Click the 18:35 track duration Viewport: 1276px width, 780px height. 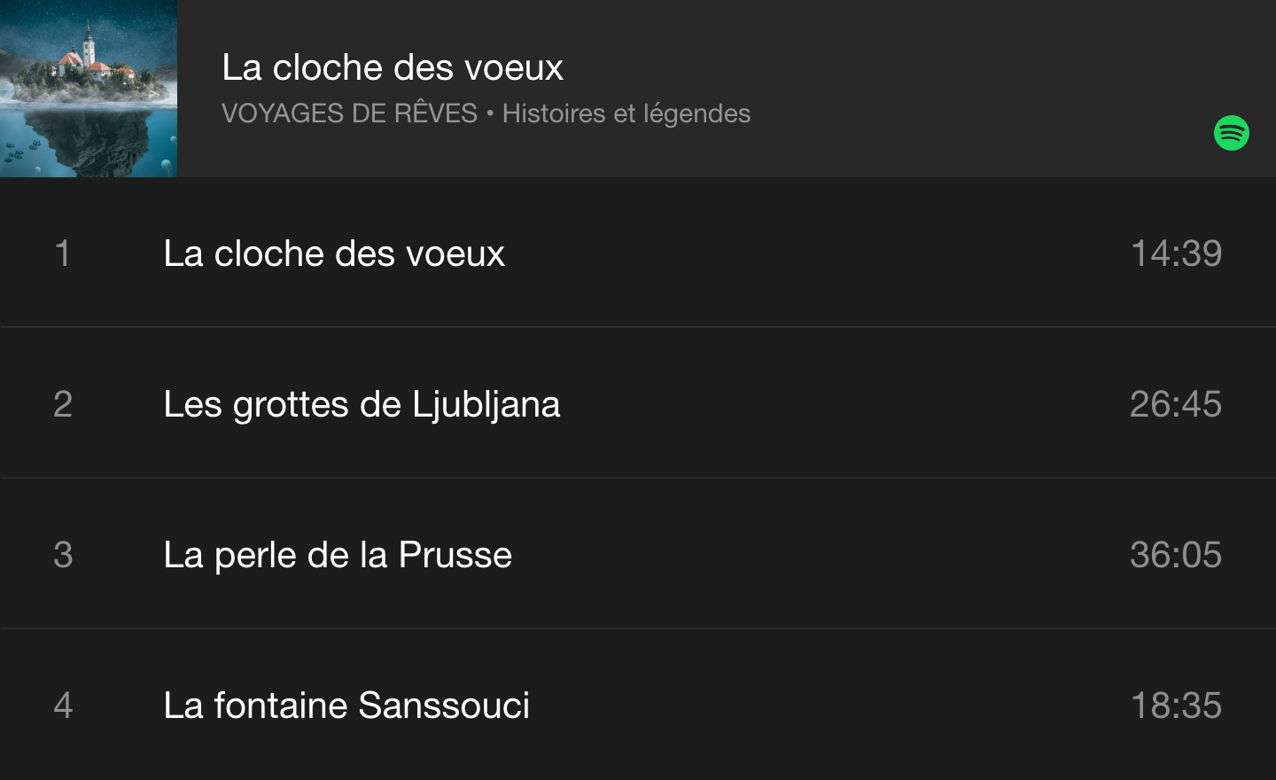pos(1176,706)
